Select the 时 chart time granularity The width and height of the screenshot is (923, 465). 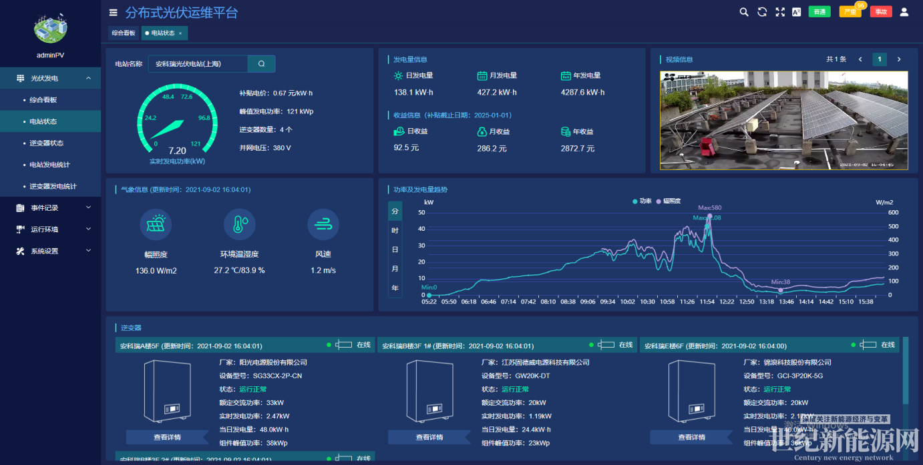pyautogui.click(x=395, y=230)
